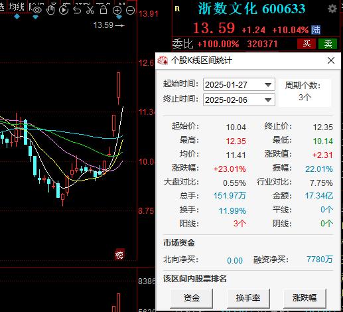This screenshot has width=343, height=312.
Task: Click the blue marker below plus icon
Action: [119, 17]
